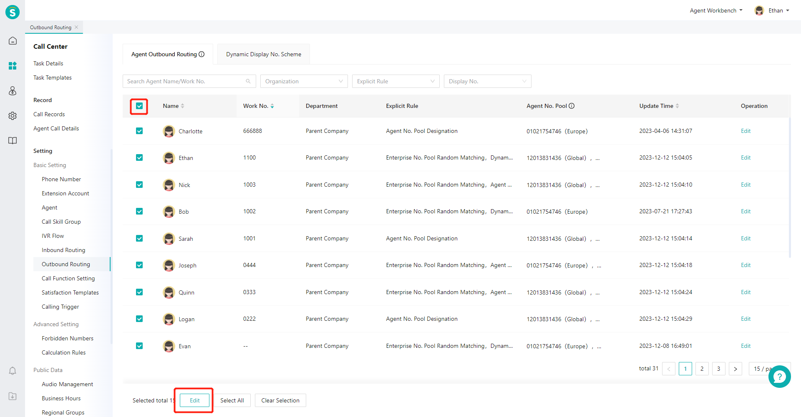Uncheck Logan's row checkbox

coord(139,319)
